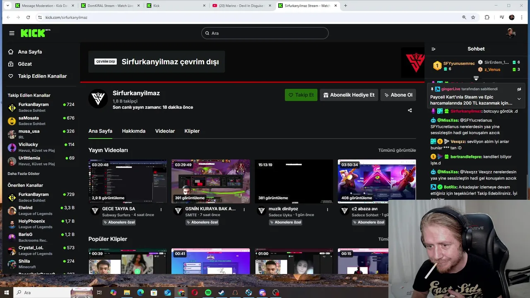Open the GSNİN KURAYA BAK video thumbnail
Image resolution: width=530 pixels, height=298 pixels.
tap(211, 181)
